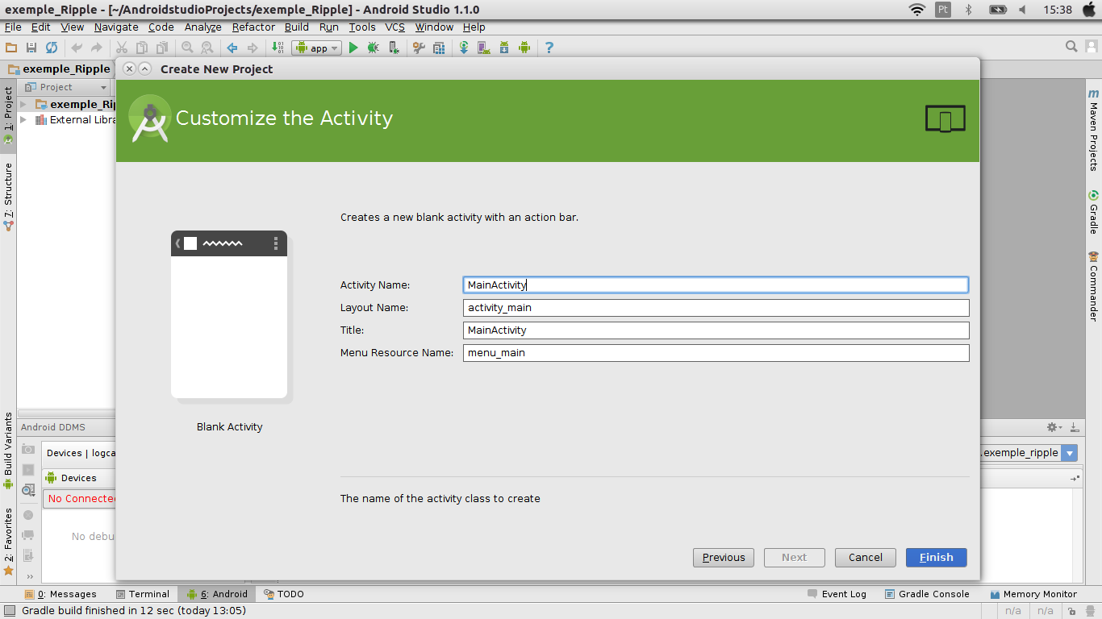The width and height of the screenshot is (1102, 619).
Task: Open the Navigate menu
Action: click(x=116, y=27)
